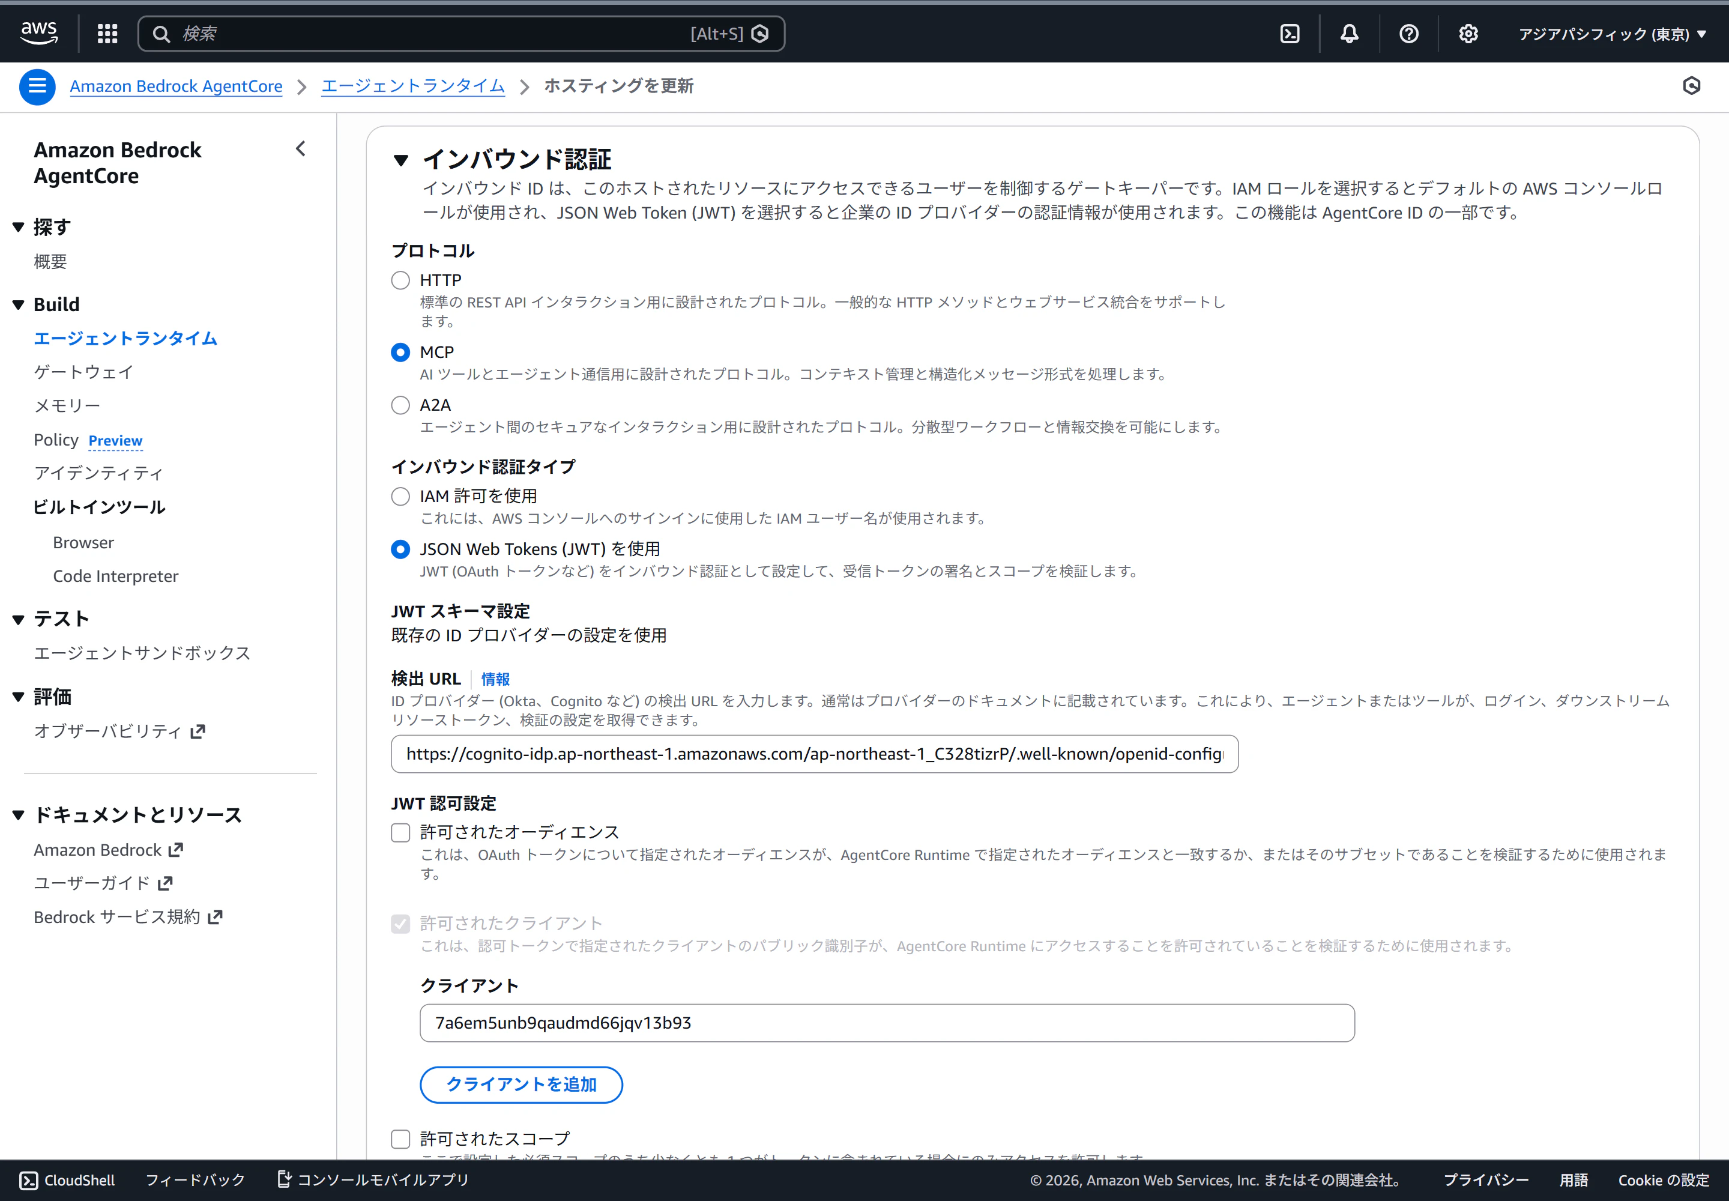Collapse the テスト sidebar group
This screenshot has height=1201, width=1729.
pos(19,619)
